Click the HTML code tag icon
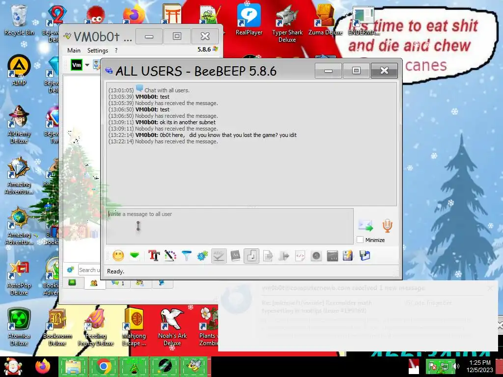The image size is (503, 377). tap(300, 256)
